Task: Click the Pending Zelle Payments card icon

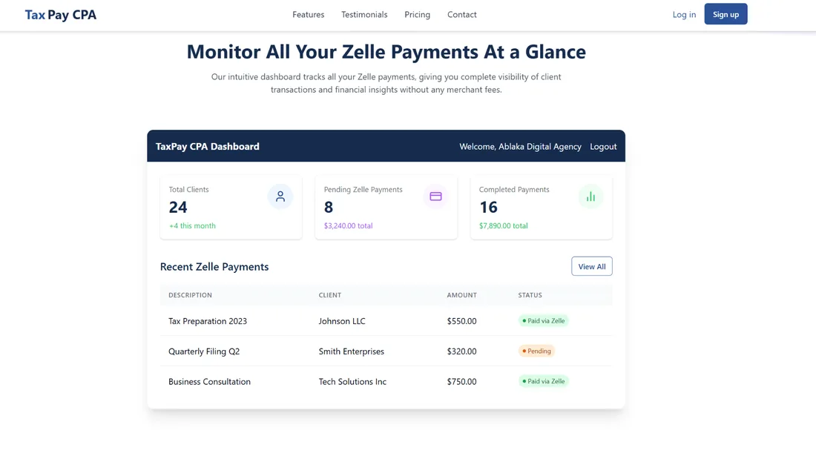Action: click(x=435, y=196)
